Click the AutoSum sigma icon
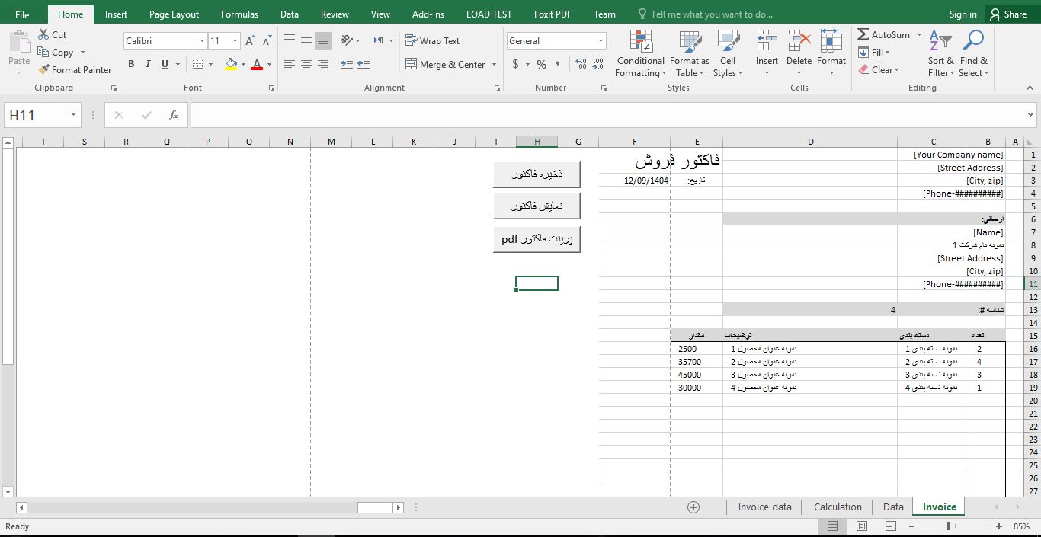The image size is (1041, 537). coord(863,34)
